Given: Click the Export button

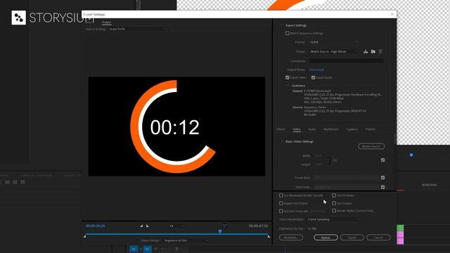Looking at the screenshot, I should pos(352,238).
